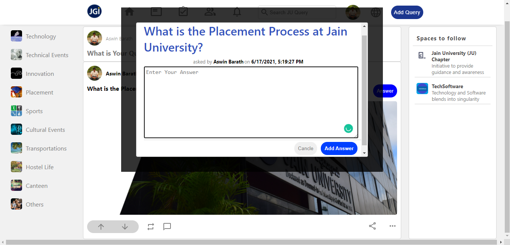Screen dimensions: 510x245
Task: Click the repost arrows icon
Action: 151,227
